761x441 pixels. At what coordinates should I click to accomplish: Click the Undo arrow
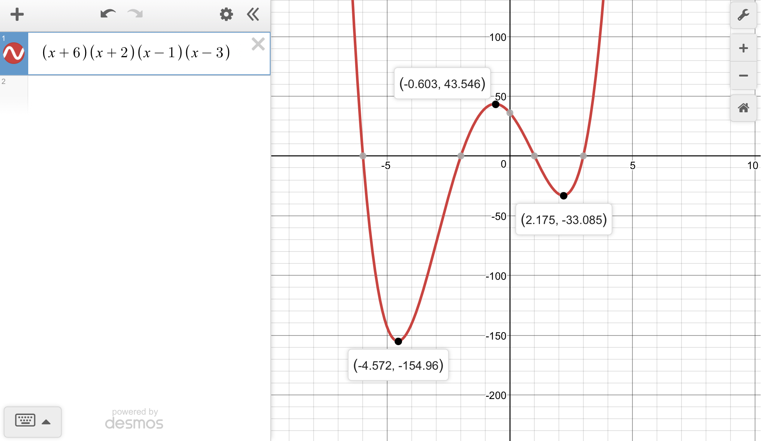108,14
